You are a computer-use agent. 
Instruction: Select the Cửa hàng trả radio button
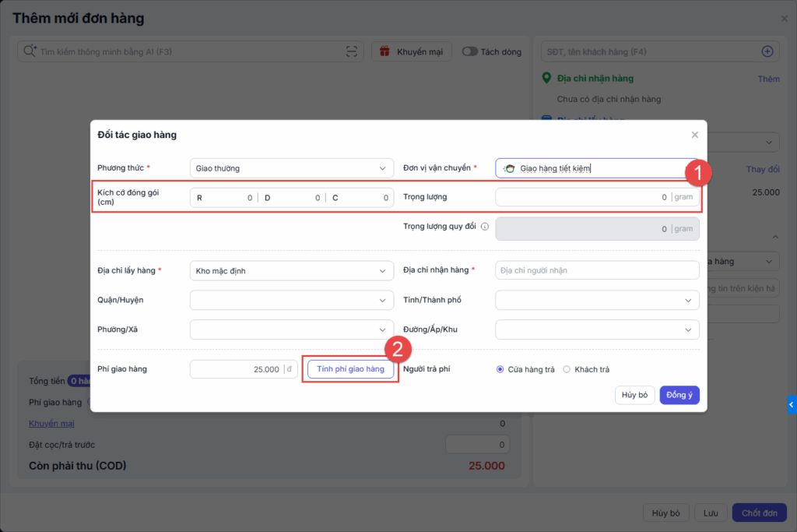(500, 369)
